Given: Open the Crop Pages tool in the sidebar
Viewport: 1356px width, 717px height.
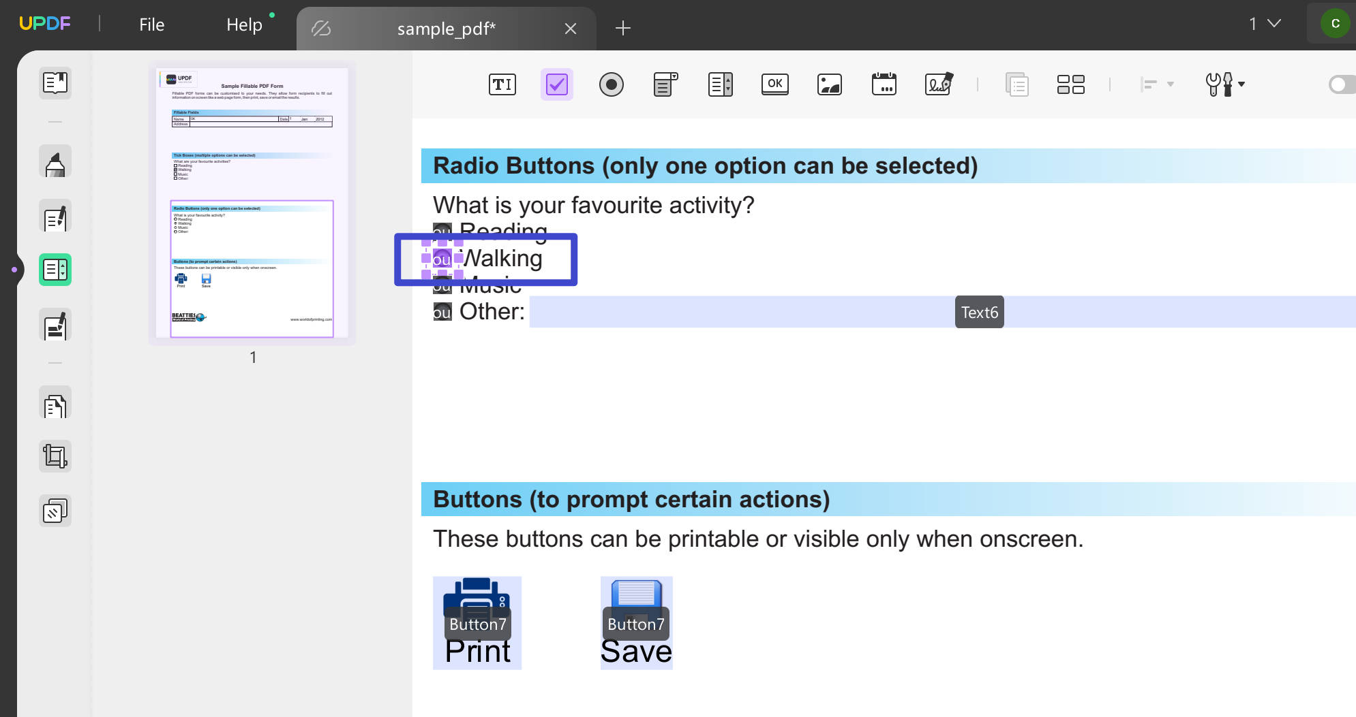Looking at the screenshot, I should (x=55, y=456).
